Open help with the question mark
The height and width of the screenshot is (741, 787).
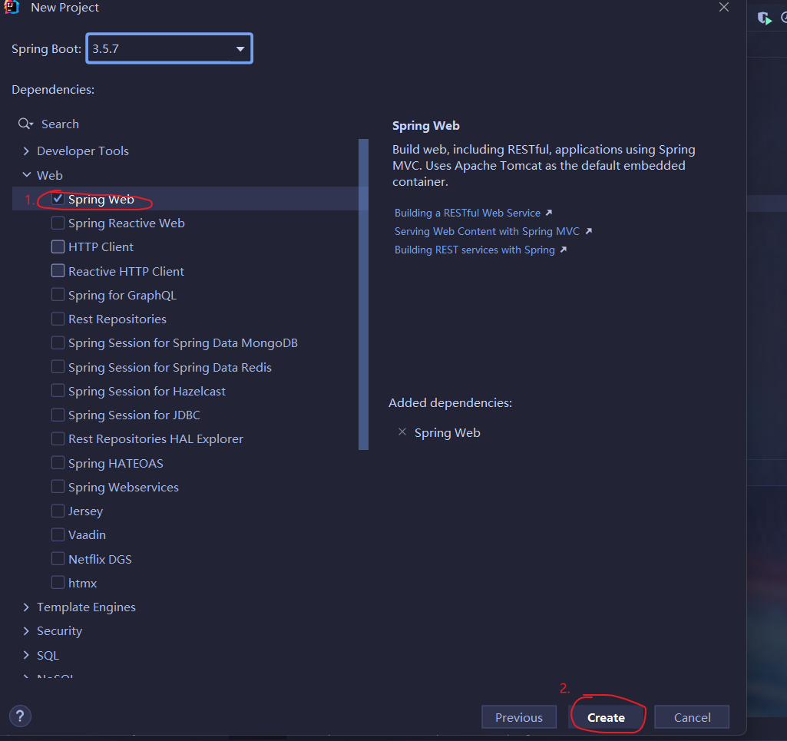tap(20, 716)
